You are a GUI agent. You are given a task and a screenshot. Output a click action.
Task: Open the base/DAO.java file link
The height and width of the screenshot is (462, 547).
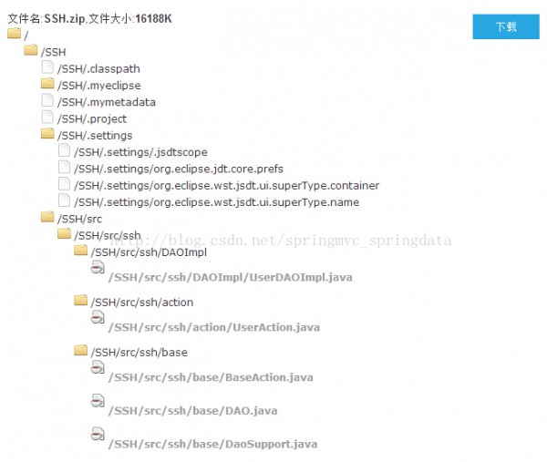pyautogui.click(x=193, y=411)
